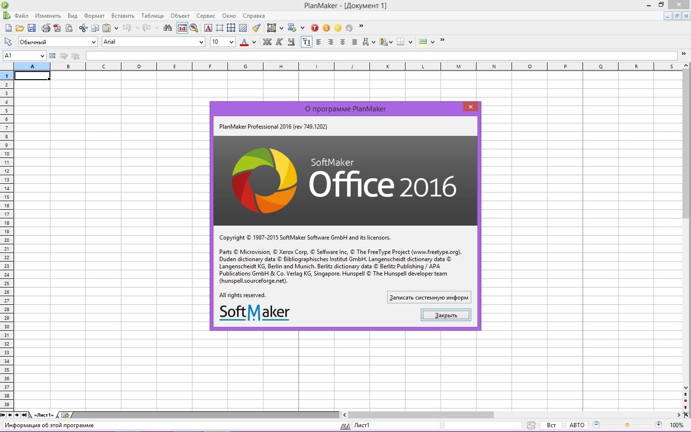Viewport: 691px width, 432px height.
Task: Open print preview icon
Action: (x=69, y=28)
